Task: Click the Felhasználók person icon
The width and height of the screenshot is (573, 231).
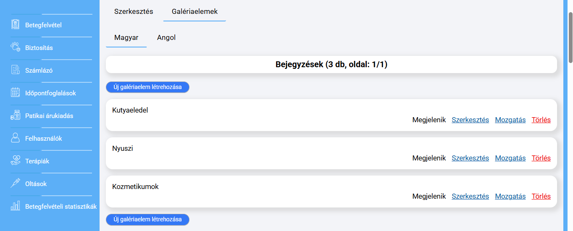Action: point(16,138)
